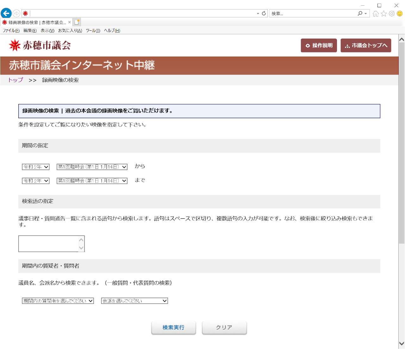This screenshot has height=349, width=405.
Task: Open the address bar history dropdown arrow
Action: (x=258, y=14)
